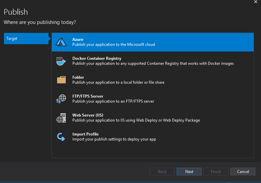Choose Docker Container Registry title
The height and width of the screenshot is (183, 261).
point(97,58)
